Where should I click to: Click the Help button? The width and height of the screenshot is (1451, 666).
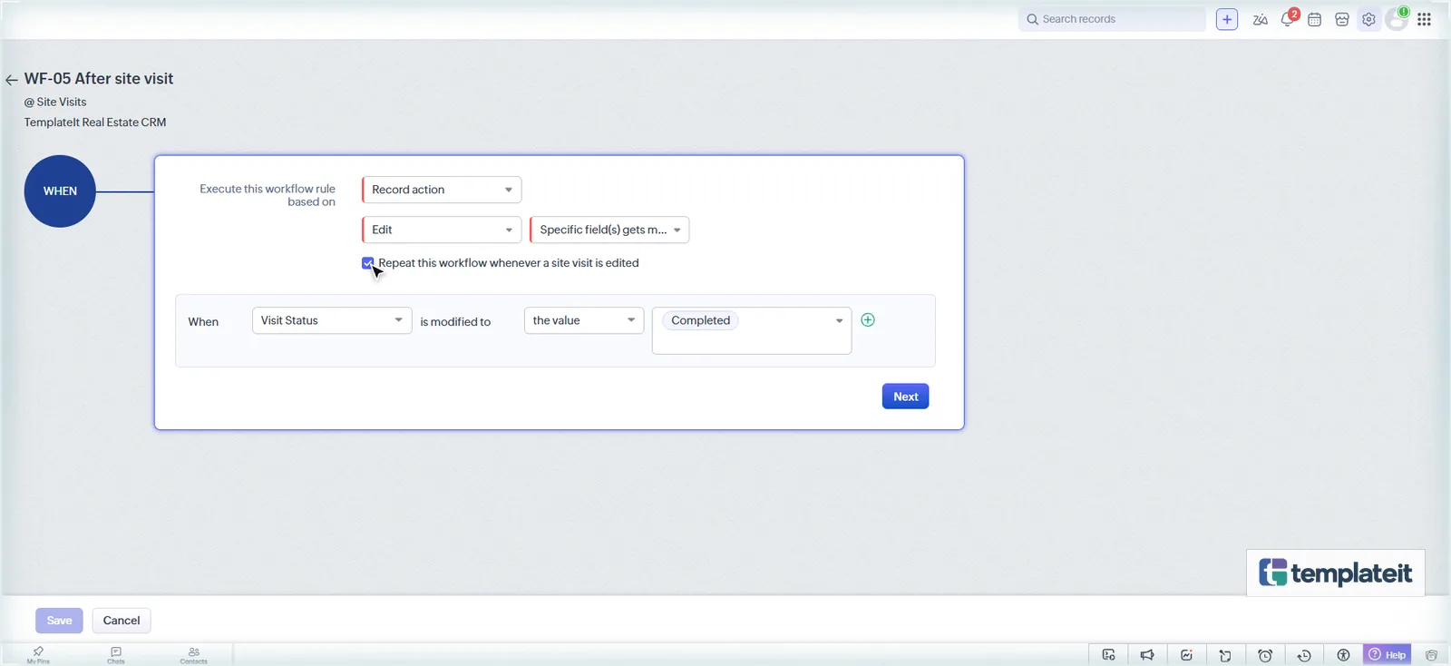point(1388,655)
